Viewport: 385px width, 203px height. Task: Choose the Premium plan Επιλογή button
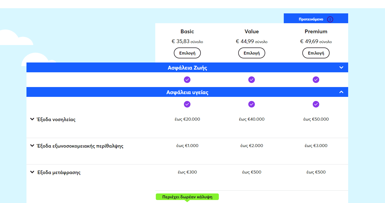[316, 53]
